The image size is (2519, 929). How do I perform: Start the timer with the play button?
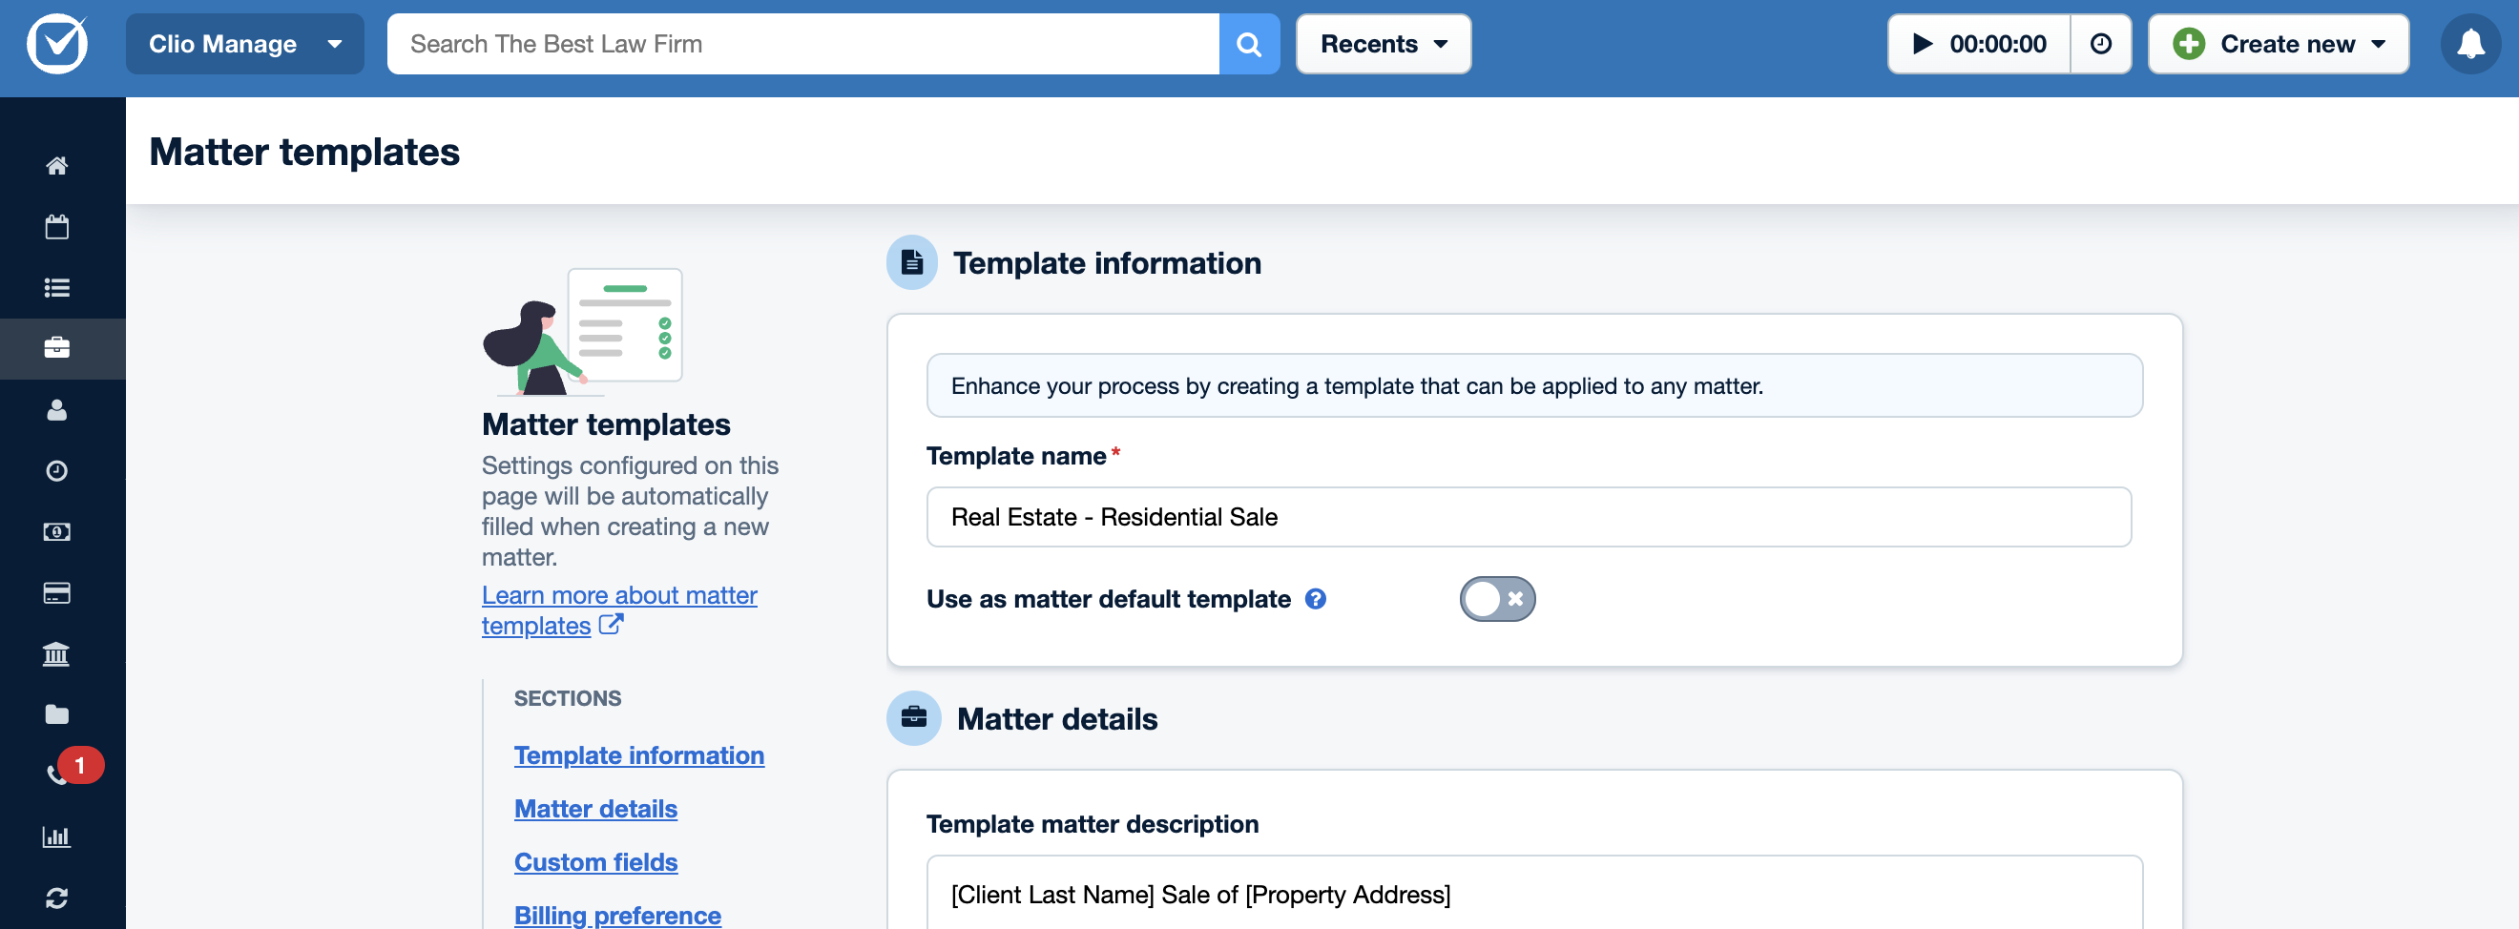[1921, 43]
